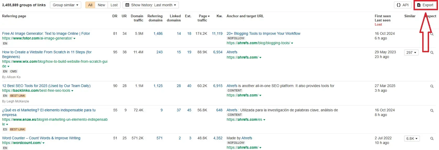The width and height of the screenshot is (439, 150).
Task: Click inspect magnifier for enae.es row
Action: point(432,111)
